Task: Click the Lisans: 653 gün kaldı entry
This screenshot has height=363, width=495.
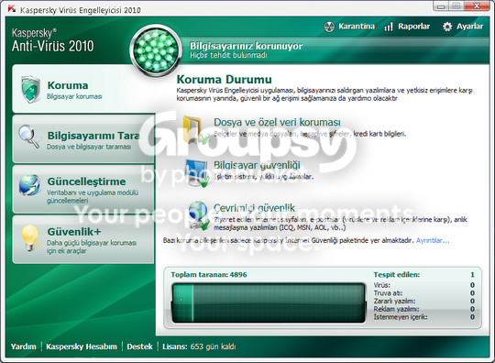Action: (x=199, y=346)
